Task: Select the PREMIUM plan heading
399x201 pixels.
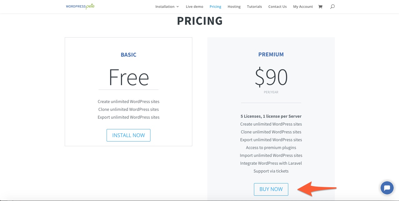Action: (271, 54)
